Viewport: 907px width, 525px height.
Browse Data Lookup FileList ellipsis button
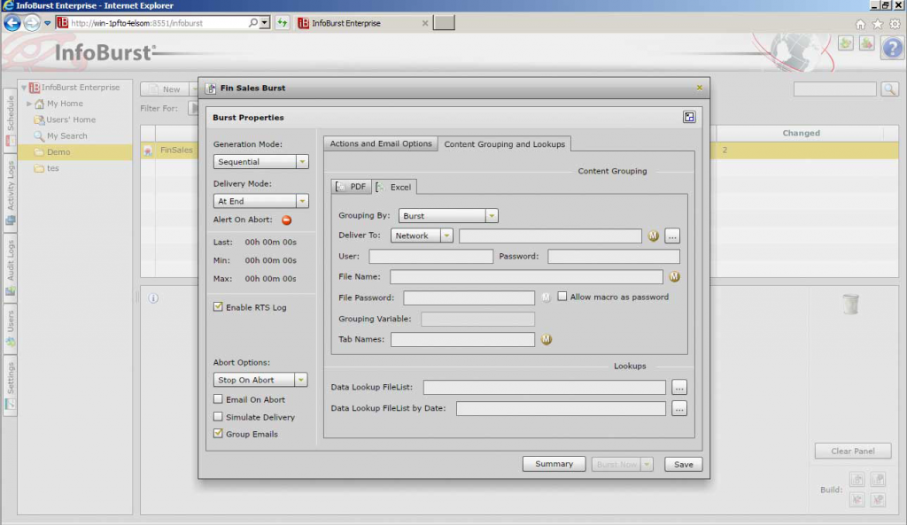[x=679, y=388]
